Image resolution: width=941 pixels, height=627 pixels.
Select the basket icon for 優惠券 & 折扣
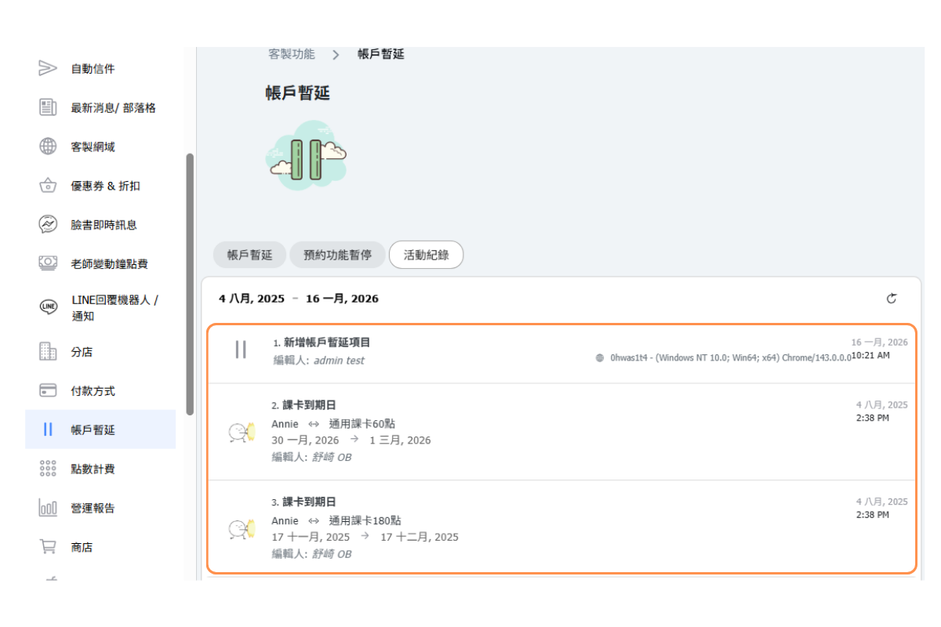[x=48, y=186]
